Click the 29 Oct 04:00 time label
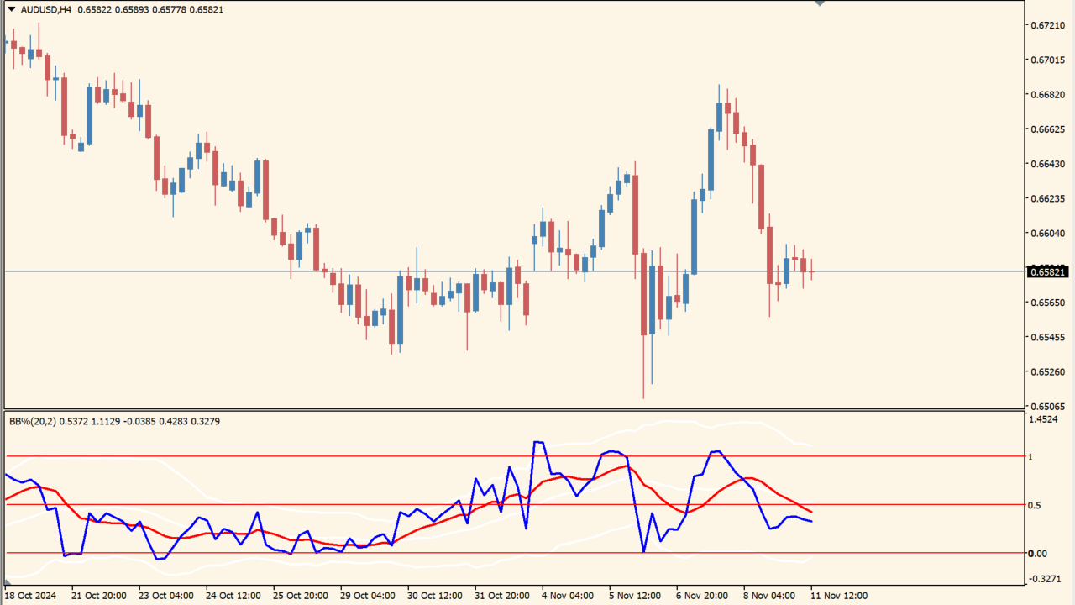Viewport: 1075px width, 605px height. [368, 596]
